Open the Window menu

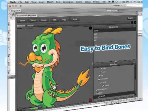point(96,2)
